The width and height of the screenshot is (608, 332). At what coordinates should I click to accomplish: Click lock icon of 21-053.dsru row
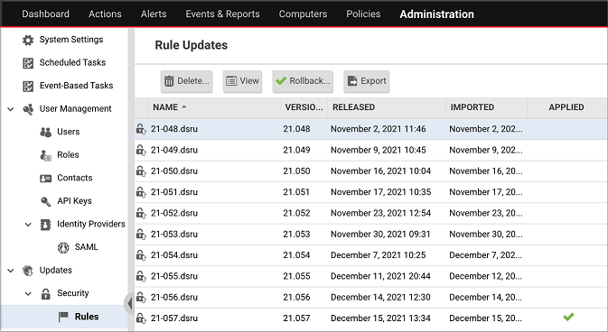141,234
